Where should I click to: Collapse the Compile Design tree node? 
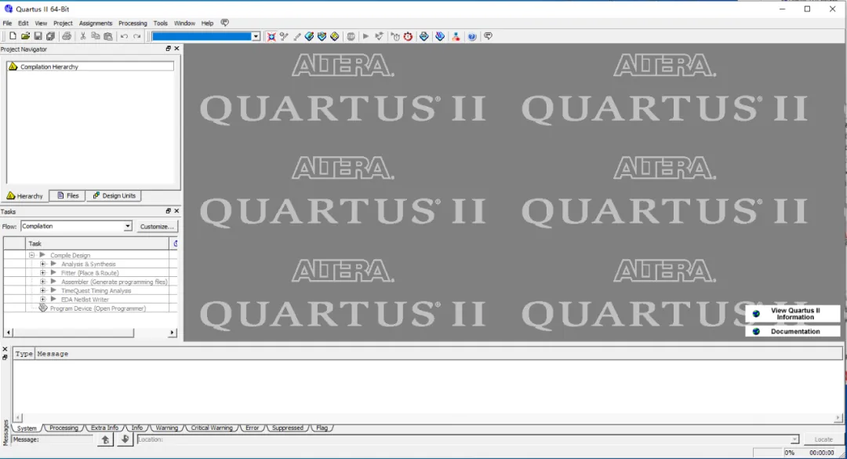pyautogui.click(x=31, y=255)
